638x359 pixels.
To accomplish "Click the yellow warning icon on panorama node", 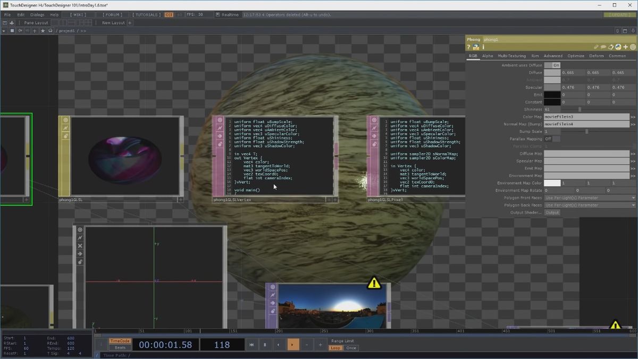I will coord(374,283).
